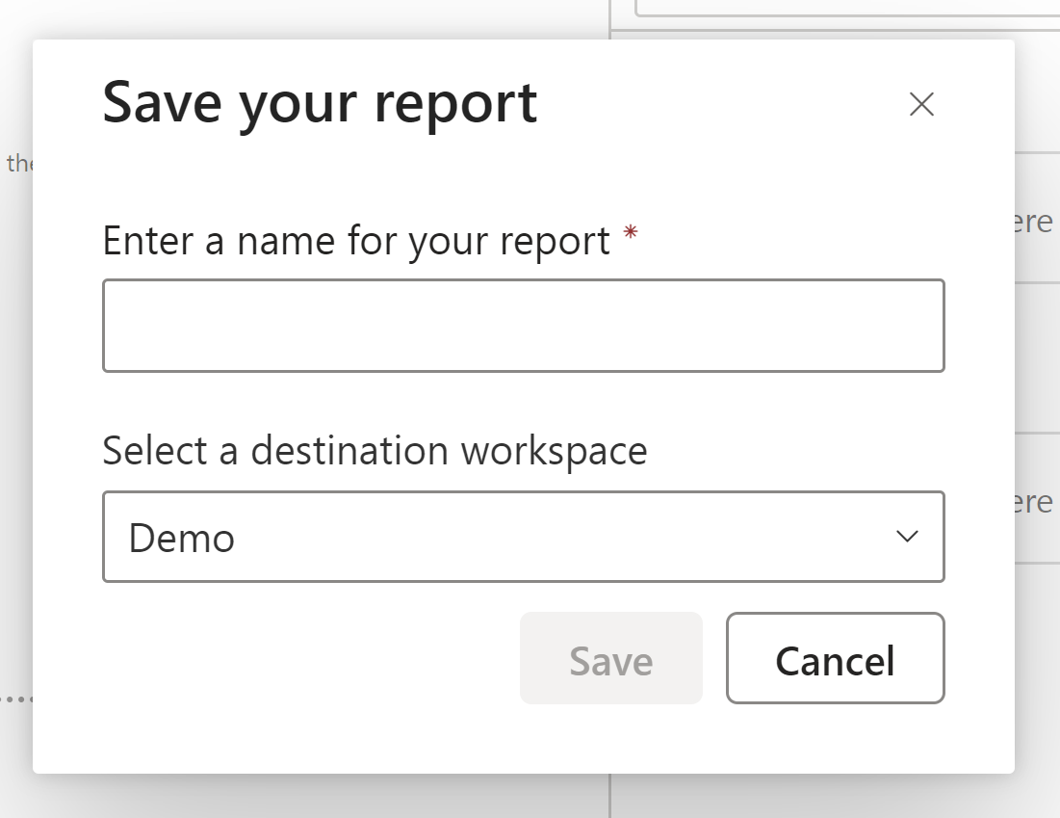Click the 'the' text behind the dialog's left edge
The image size is (1060, 818).
(19, 164)
